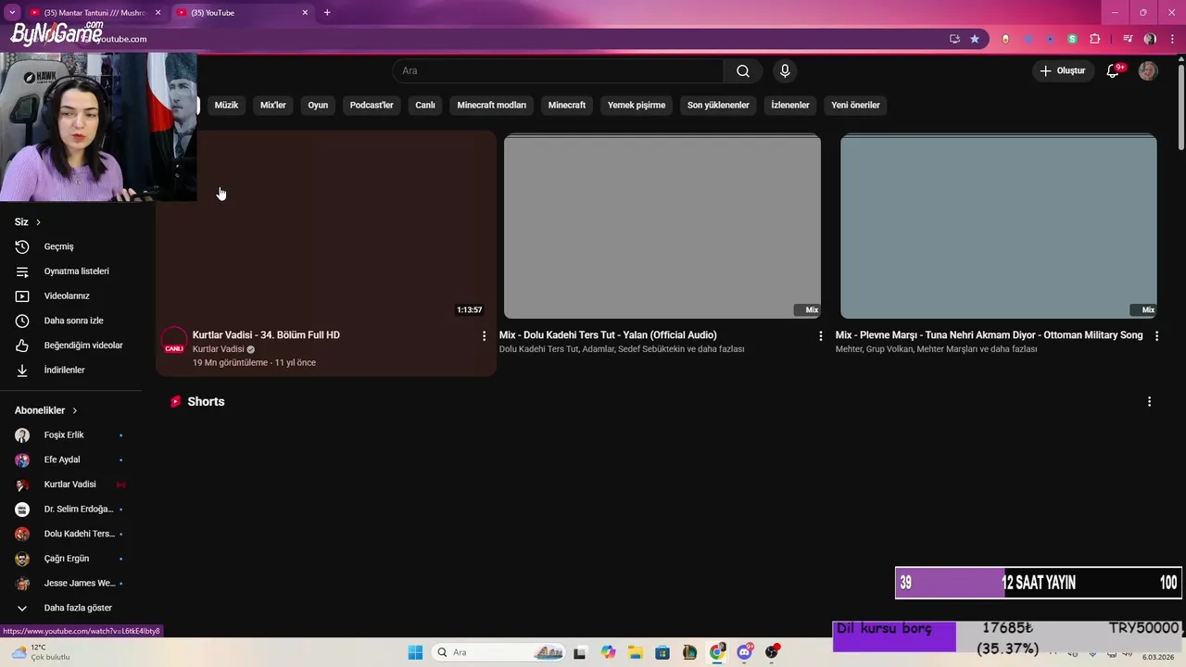Open YouTube account avatar menu
This screenshot has height=667, width=1186.
1148,71
